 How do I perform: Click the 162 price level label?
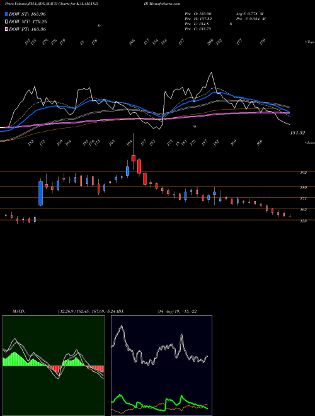click(303, 210)
